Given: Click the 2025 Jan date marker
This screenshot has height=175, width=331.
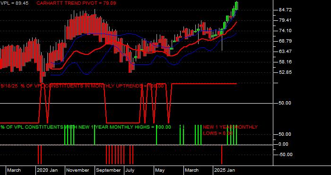Looking at the screenshot, I should pyautogui.click(x=225, y=170).
